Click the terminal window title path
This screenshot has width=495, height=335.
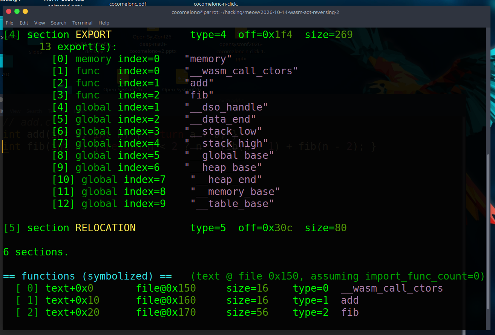(255, 12)
